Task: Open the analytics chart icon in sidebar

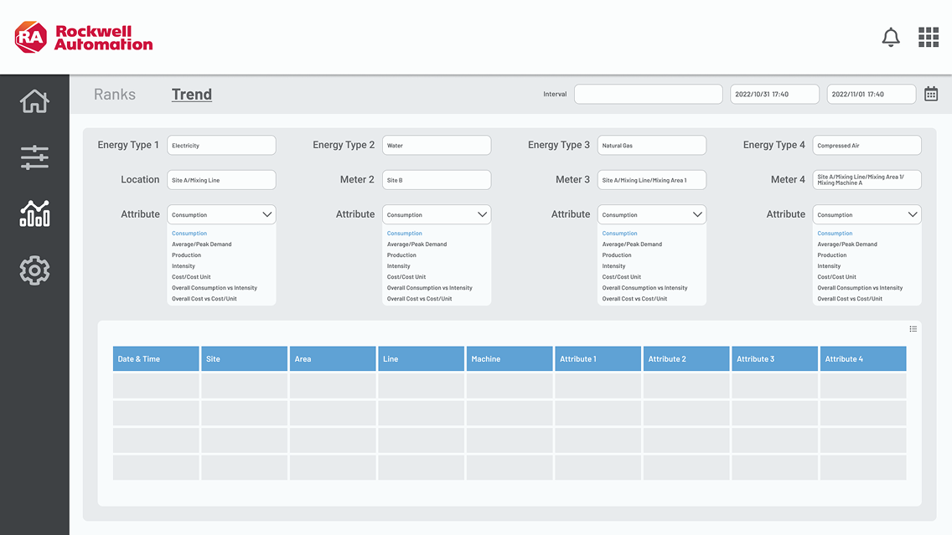Action: coord(34,213)
